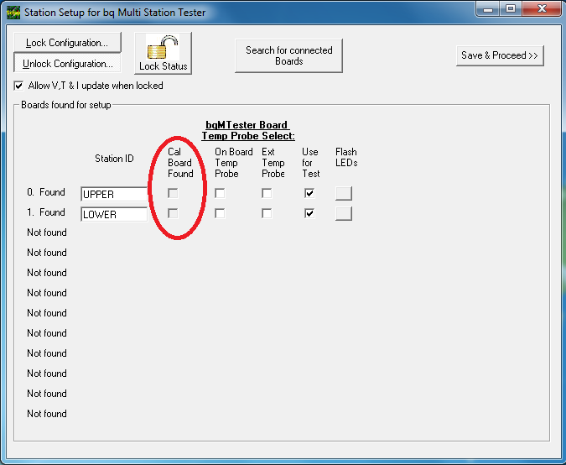Click the Lock Status padlock icon button
This screenshot has height=465, width=566.
[x=163, y=53]
